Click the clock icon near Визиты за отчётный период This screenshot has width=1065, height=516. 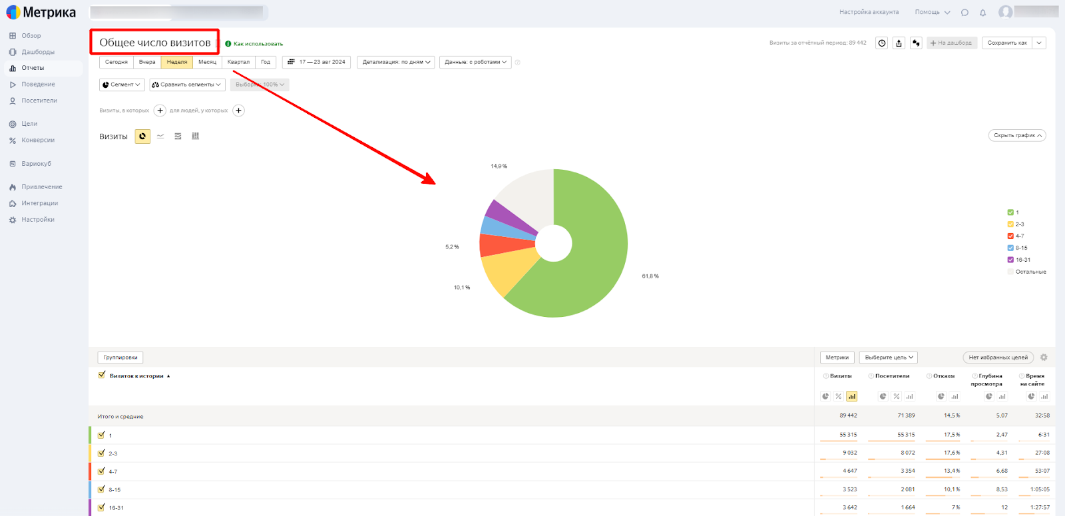881,43
